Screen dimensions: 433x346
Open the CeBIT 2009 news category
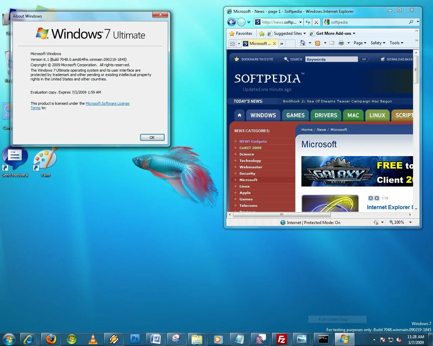[250, 148]
